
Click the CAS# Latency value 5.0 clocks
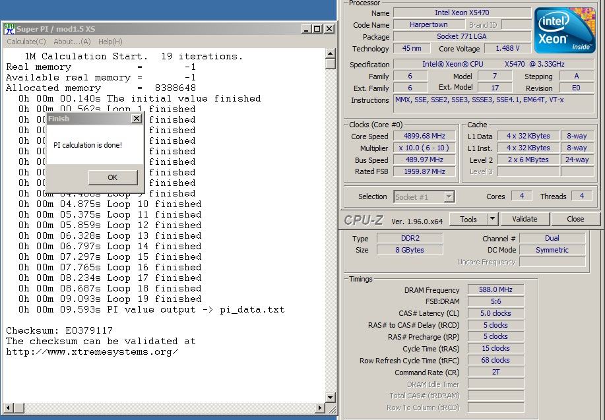(x=495, y=314)
